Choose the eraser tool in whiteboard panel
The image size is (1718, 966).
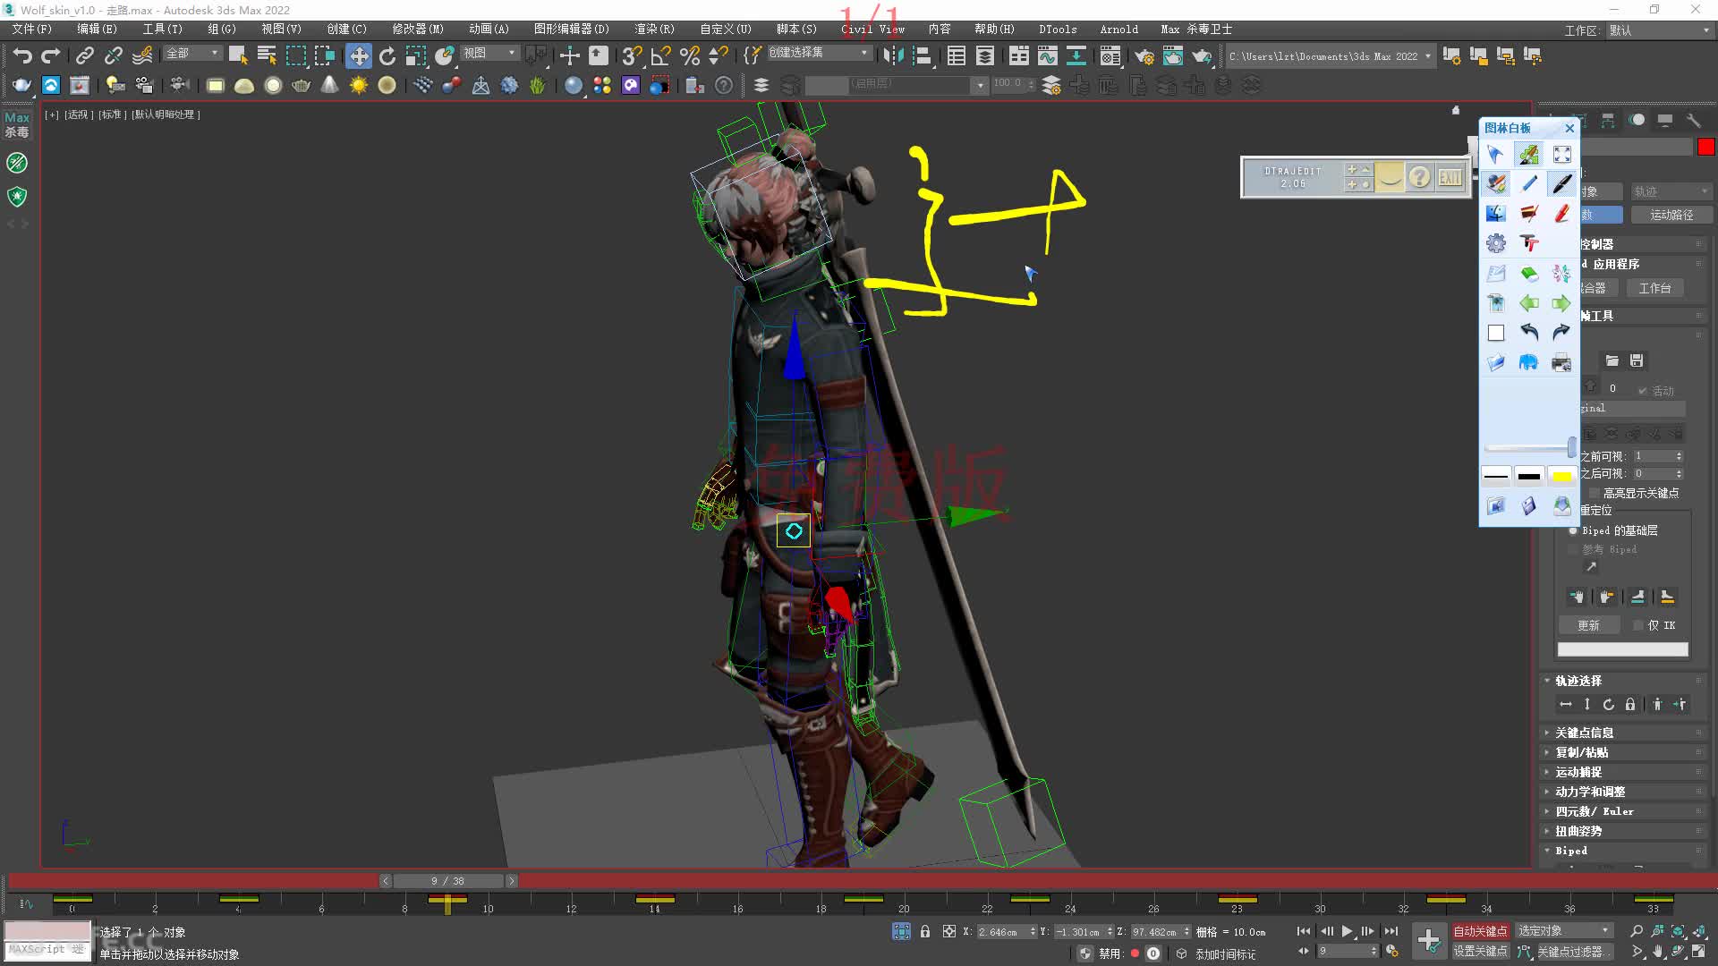pyautogui.click(x=1529, y=273)
